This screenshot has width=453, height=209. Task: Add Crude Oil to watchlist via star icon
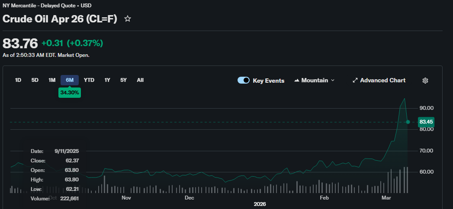127,19
